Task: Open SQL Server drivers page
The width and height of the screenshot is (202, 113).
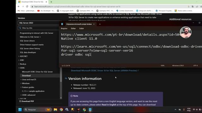Action: point(27,41)
